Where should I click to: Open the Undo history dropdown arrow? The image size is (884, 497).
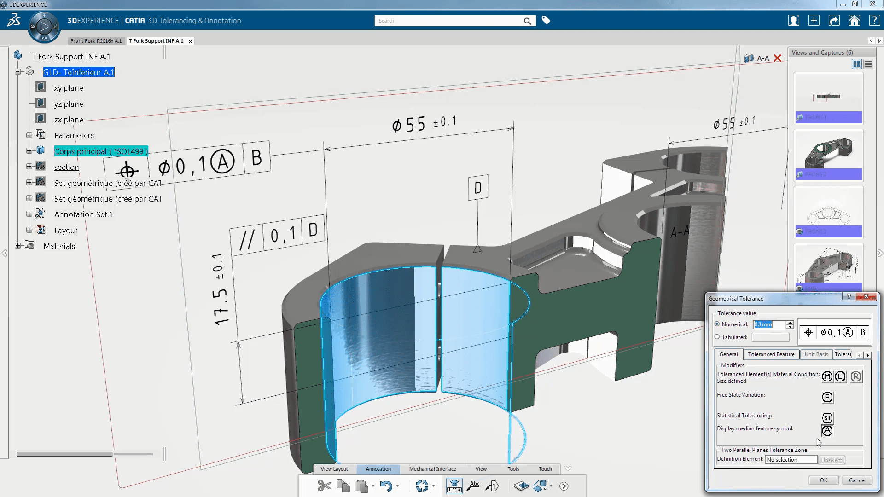click(x=397, y=486)
